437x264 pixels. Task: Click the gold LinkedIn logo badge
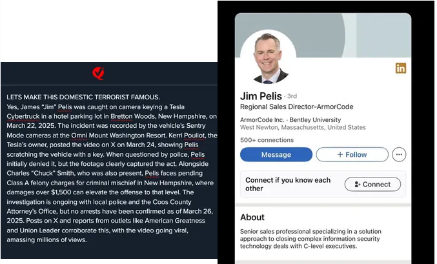pos(400,68)
